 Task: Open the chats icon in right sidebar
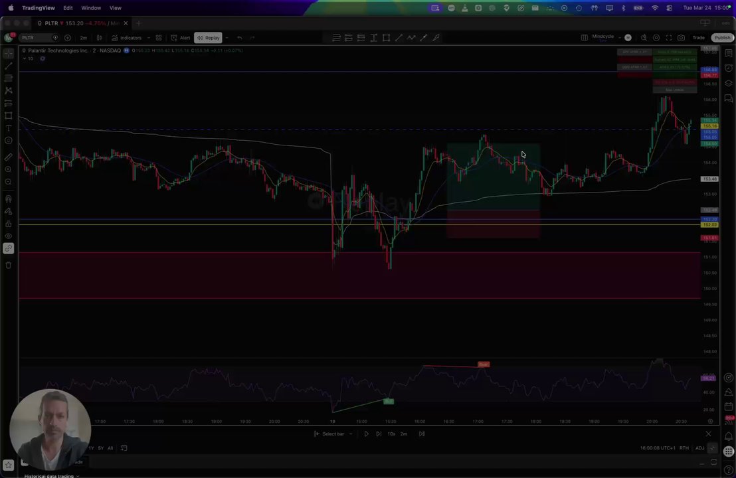[x=729, y=98]
